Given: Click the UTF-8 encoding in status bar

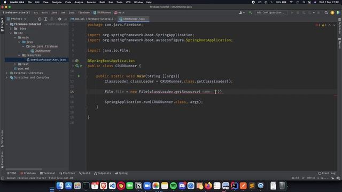Looking at the screenshot, I should 311,178.
